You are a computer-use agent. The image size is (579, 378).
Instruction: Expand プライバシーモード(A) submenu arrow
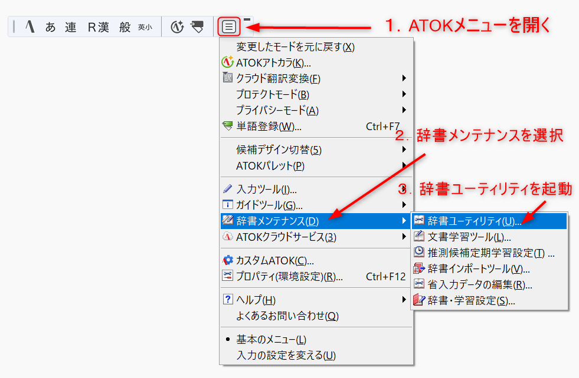pos(404,110)
